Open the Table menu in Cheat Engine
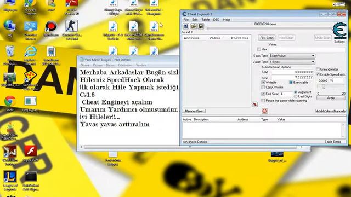This screenshot has height=197, width=351. 206,20
